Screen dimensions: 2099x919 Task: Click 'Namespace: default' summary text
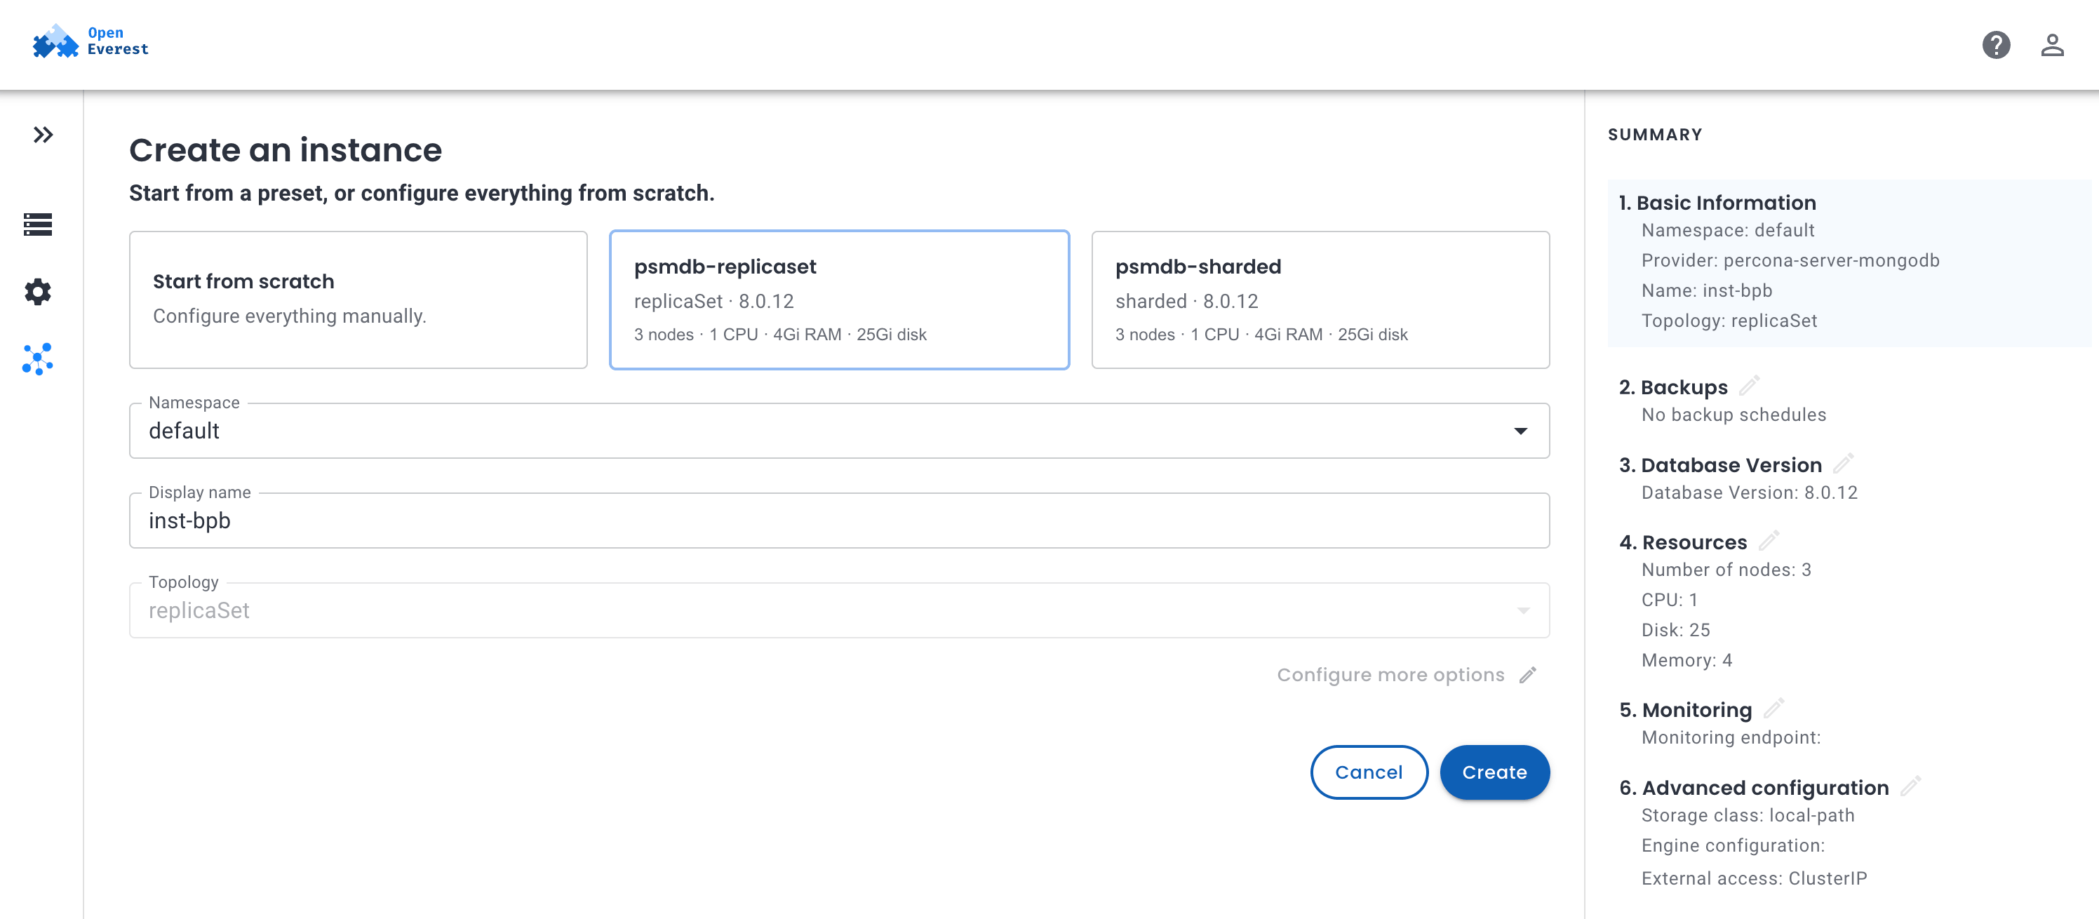point(1727,231)
